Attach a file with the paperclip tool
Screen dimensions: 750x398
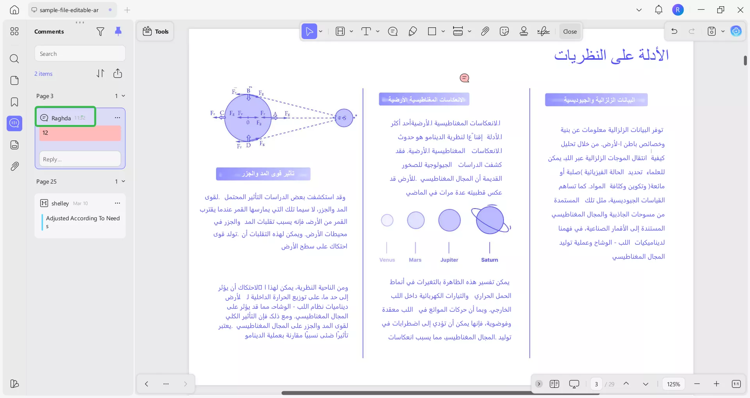point(485,31)
